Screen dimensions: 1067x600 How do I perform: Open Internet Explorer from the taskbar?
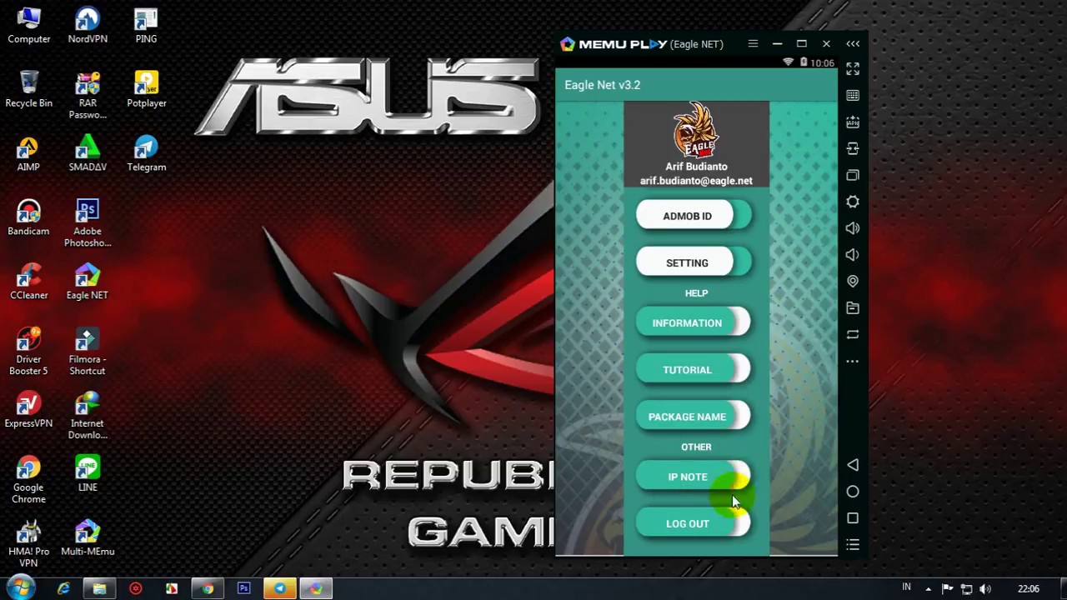click(63, 588)
